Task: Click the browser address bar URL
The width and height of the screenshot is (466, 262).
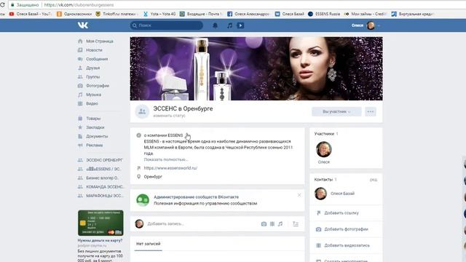Action: (x=79, y=5)
